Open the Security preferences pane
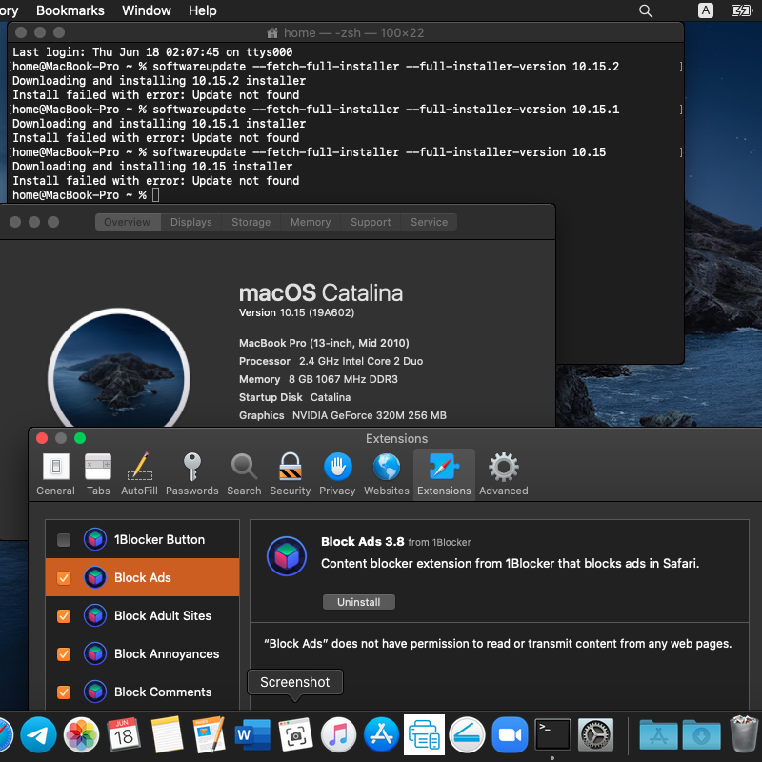The width and height of the screenshot is (762, 762). (291, 474)
